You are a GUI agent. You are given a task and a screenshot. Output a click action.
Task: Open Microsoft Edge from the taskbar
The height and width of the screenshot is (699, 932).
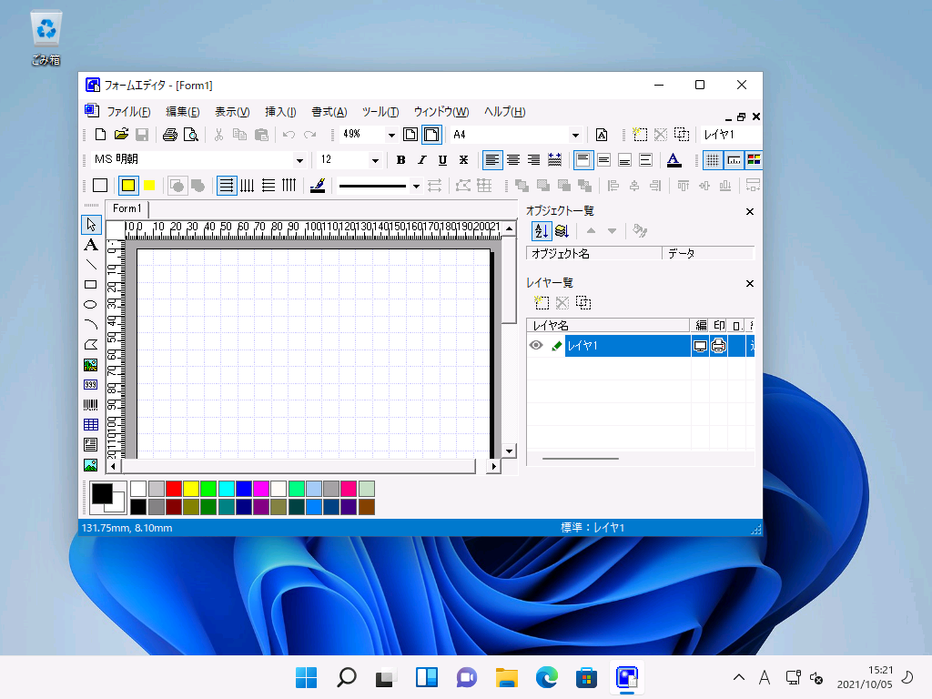(x=547, y=677)
